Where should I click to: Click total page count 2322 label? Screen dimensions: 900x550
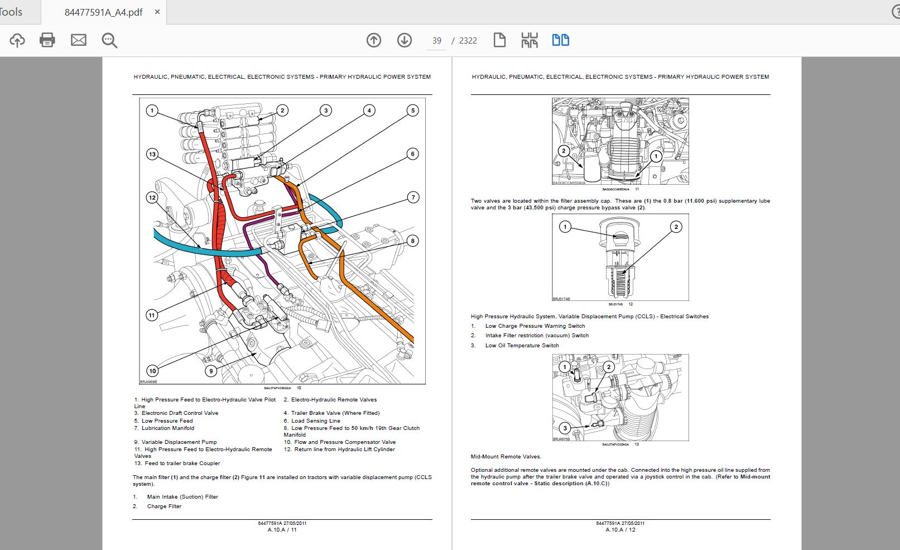pyautogui.click(x=468, y=41)
